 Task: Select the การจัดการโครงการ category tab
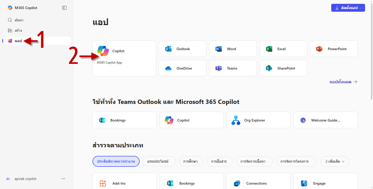296,161
